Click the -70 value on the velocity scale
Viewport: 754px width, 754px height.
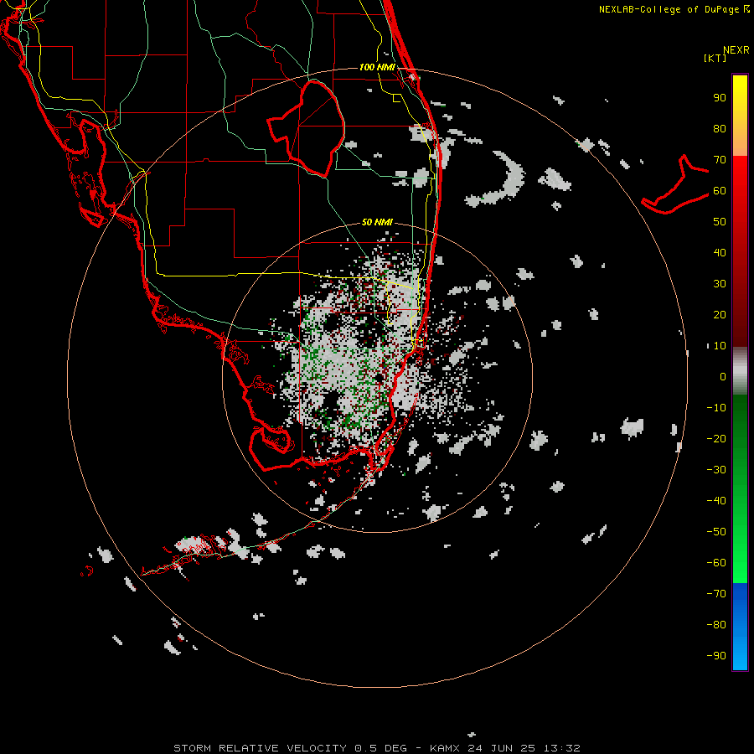coord(716,593)
